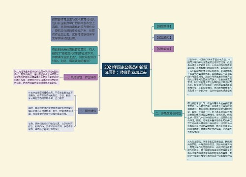Open the 【聚焦观点】 branch node
Image resolution: width=246 pixels, height=177 pixels.
pos(164,49)
